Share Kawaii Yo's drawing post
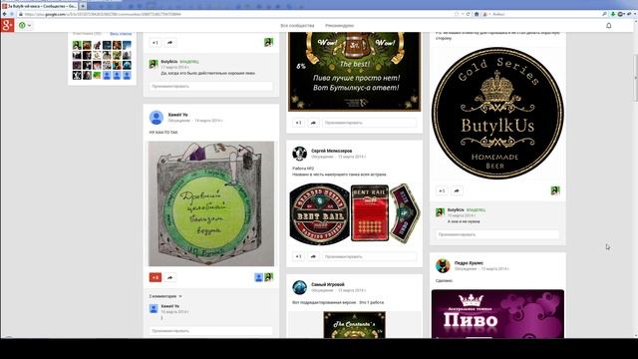This screenshot has height=359, width=638. click(170, 277)
